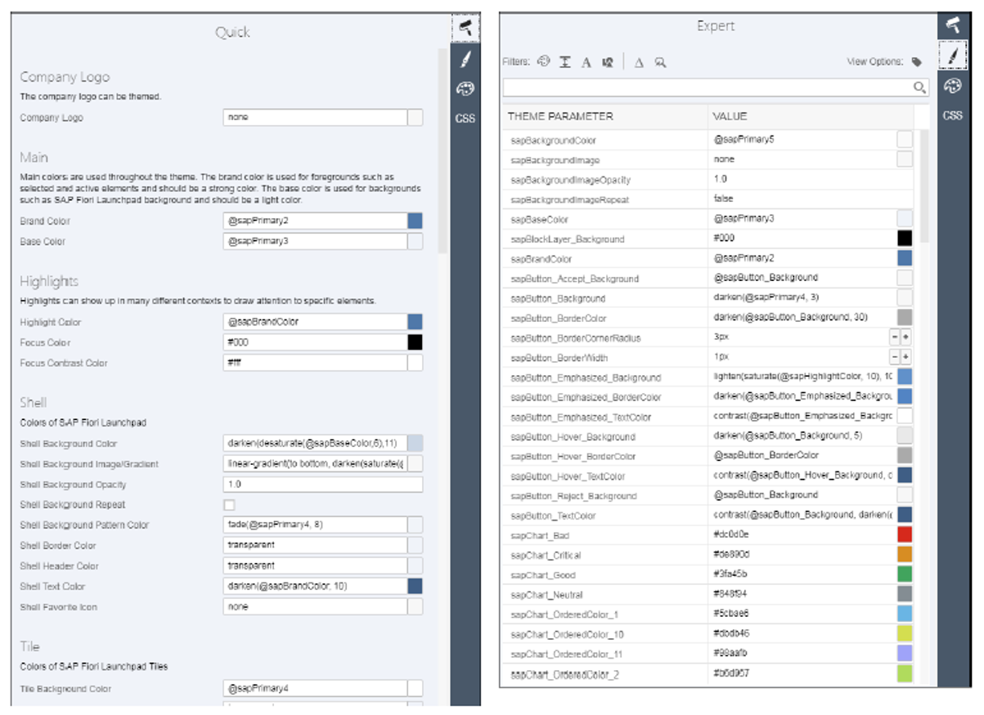Open the Brand Color swatch in Quick panel
This screenshot has width=984, height=715.
[416, 220]
